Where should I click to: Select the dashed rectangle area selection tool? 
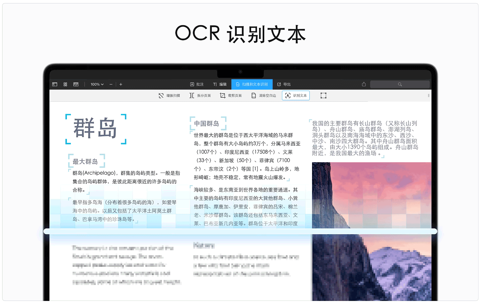pyautogui.click(x=324, y=96)
